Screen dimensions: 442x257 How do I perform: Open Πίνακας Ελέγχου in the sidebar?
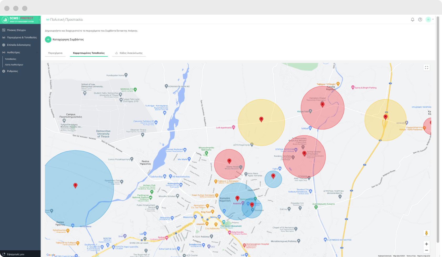pyautogui.click(x=16, y=30)
